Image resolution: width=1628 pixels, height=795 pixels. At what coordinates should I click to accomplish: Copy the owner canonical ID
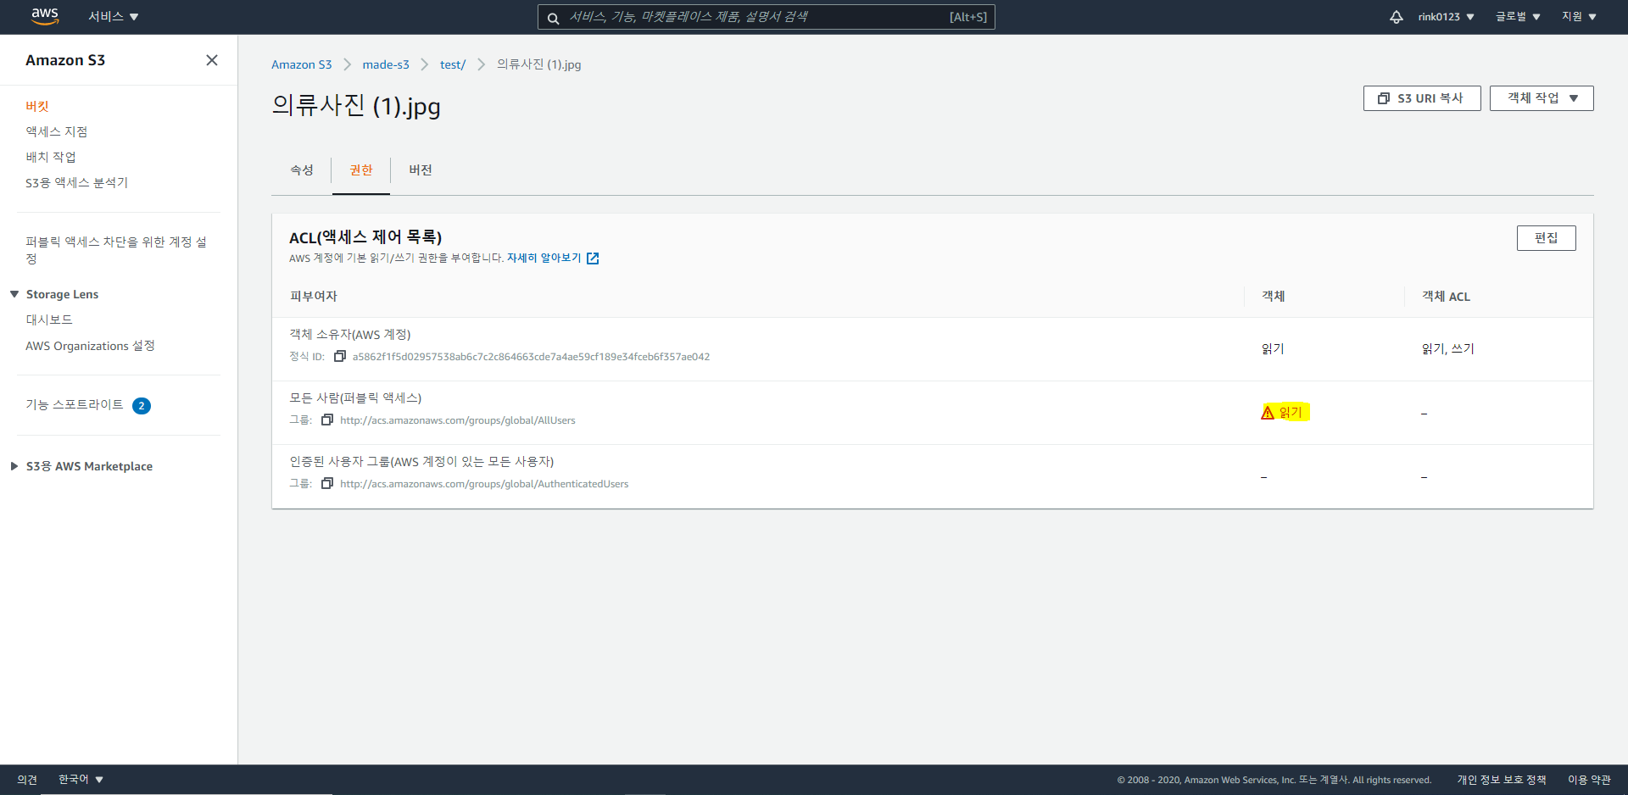point(340,356)
